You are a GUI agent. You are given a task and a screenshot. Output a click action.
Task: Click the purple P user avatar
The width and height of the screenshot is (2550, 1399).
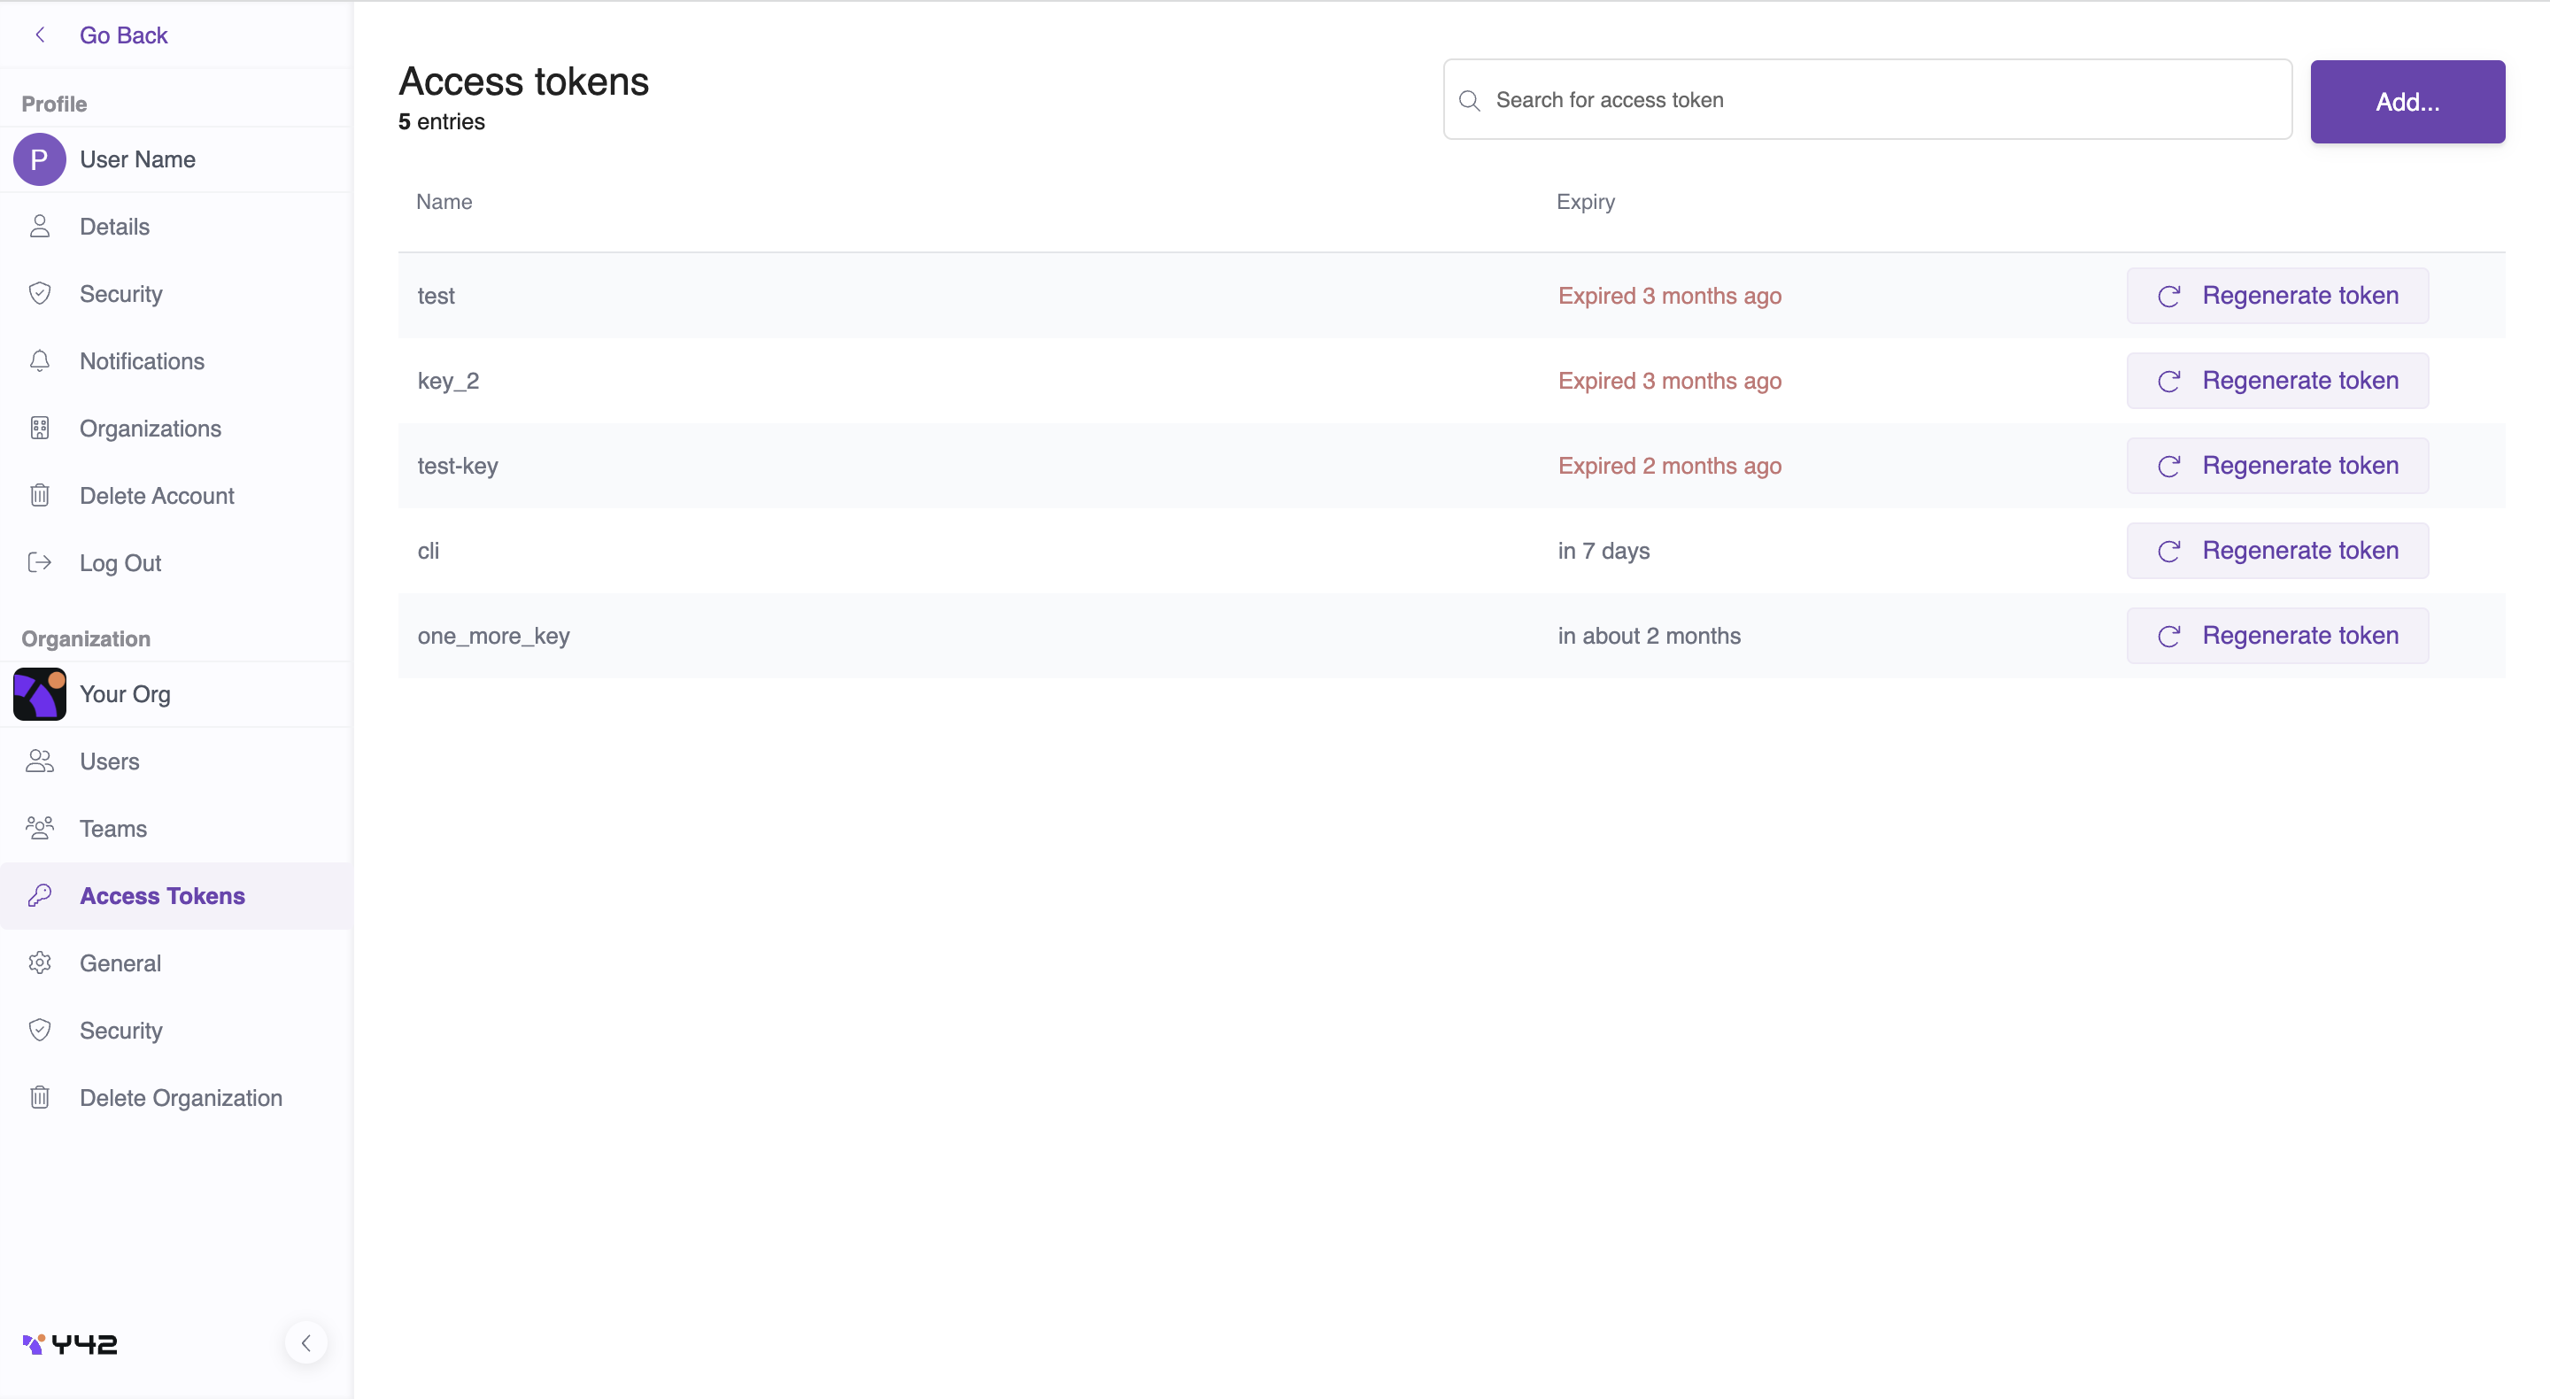click(40, 159)
